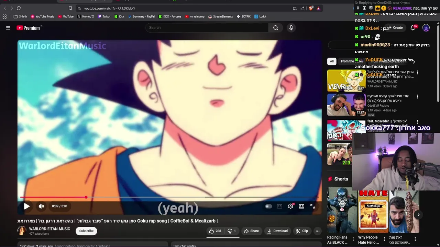Click the browser address bar URL
This screenshot has height=247, width=440.
[110, 8]
